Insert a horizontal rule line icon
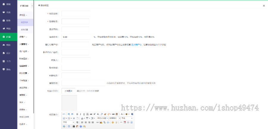Image resolution: width=268 pixels, height=129 pixels. (x=121, y=122)
